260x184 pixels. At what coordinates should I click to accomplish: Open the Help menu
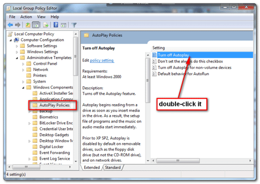[x=55, y=17]
